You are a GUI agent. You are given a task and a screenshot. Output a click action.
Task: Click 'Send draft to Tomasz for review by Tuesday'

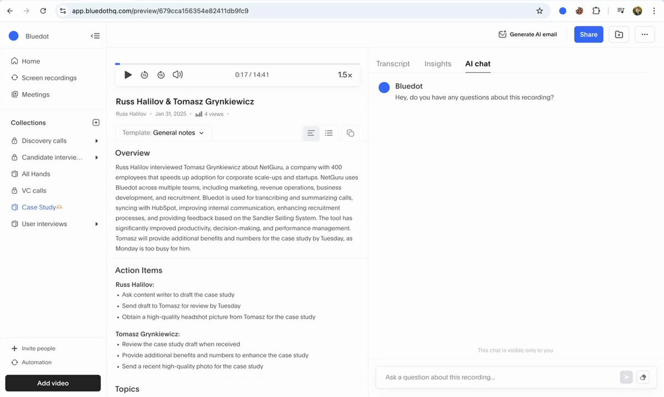click(181, 306)
